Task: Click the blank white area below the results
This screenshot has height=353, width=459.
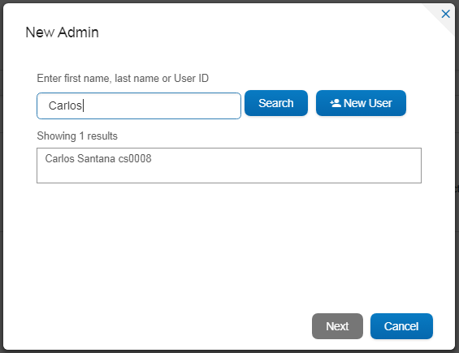Action: (228, 246)
